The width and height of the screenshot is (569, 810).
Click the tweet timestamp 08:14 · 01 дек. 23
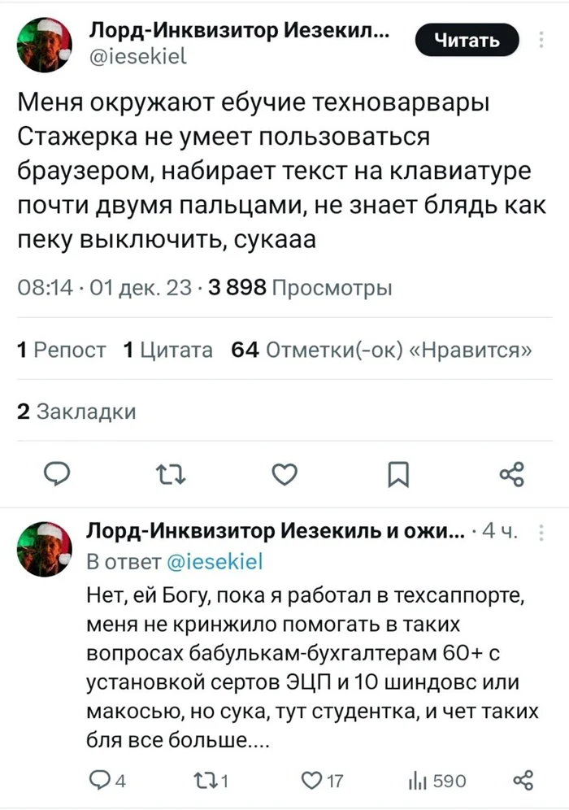click(102, 288)
